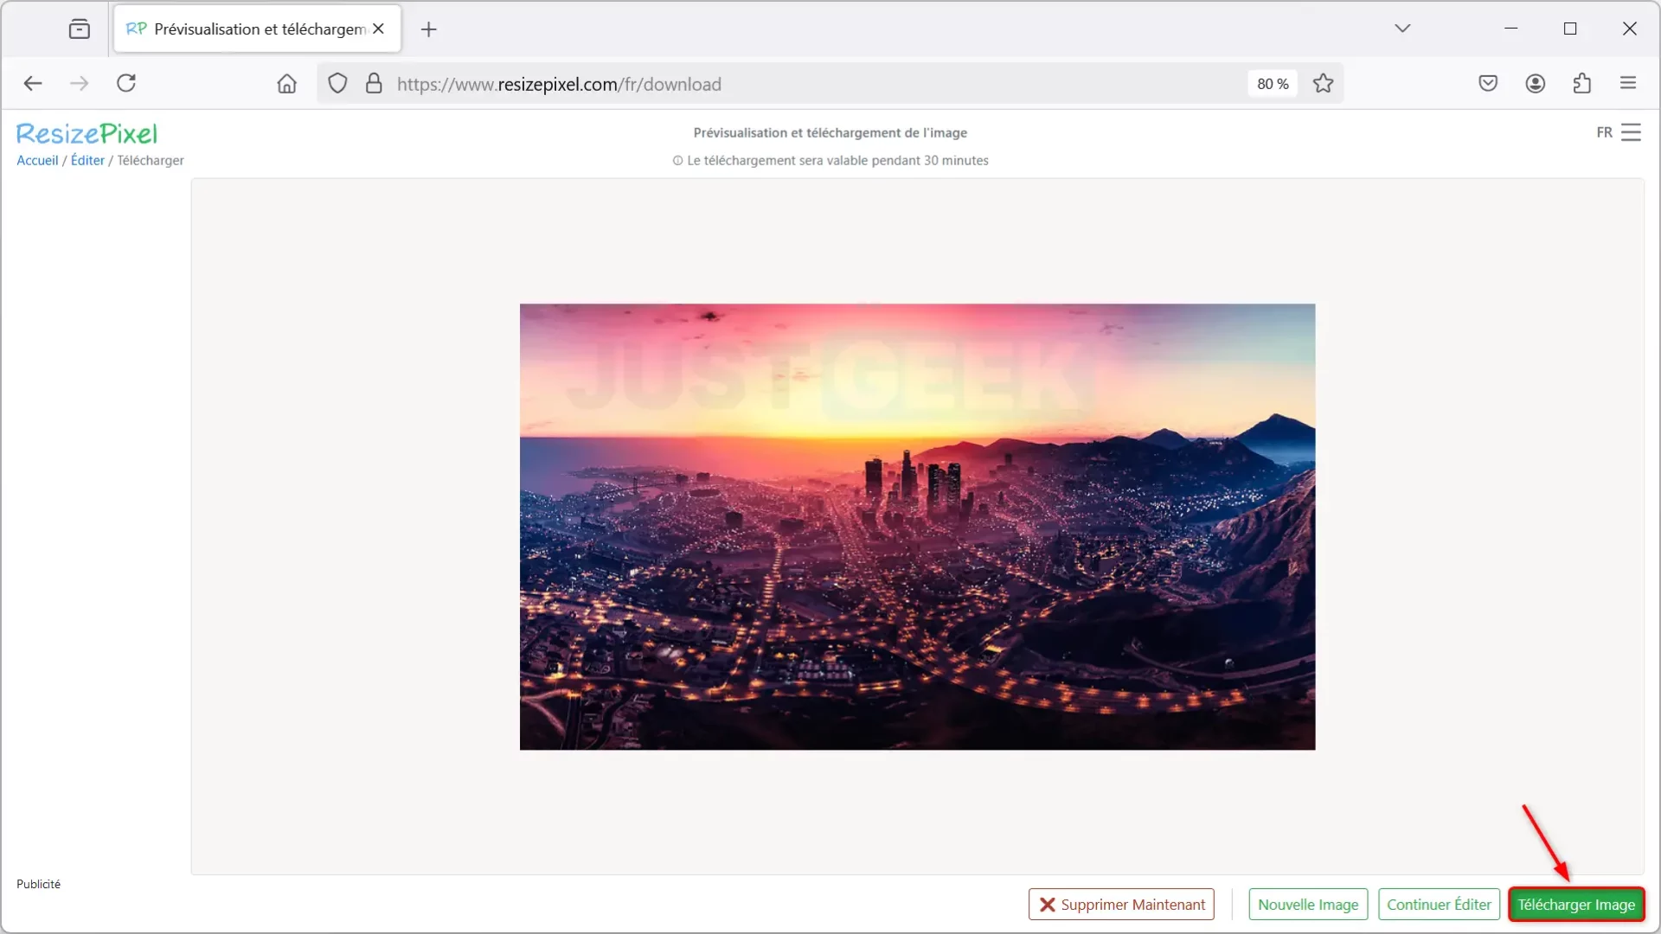This screenshot has height=934, width=1661.
Task: Click the Publicité label
Action: pos(38,884)
